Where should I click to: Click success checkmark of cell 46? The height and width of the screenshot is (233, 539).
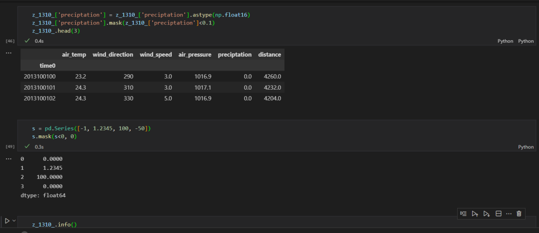pos(27,41)
